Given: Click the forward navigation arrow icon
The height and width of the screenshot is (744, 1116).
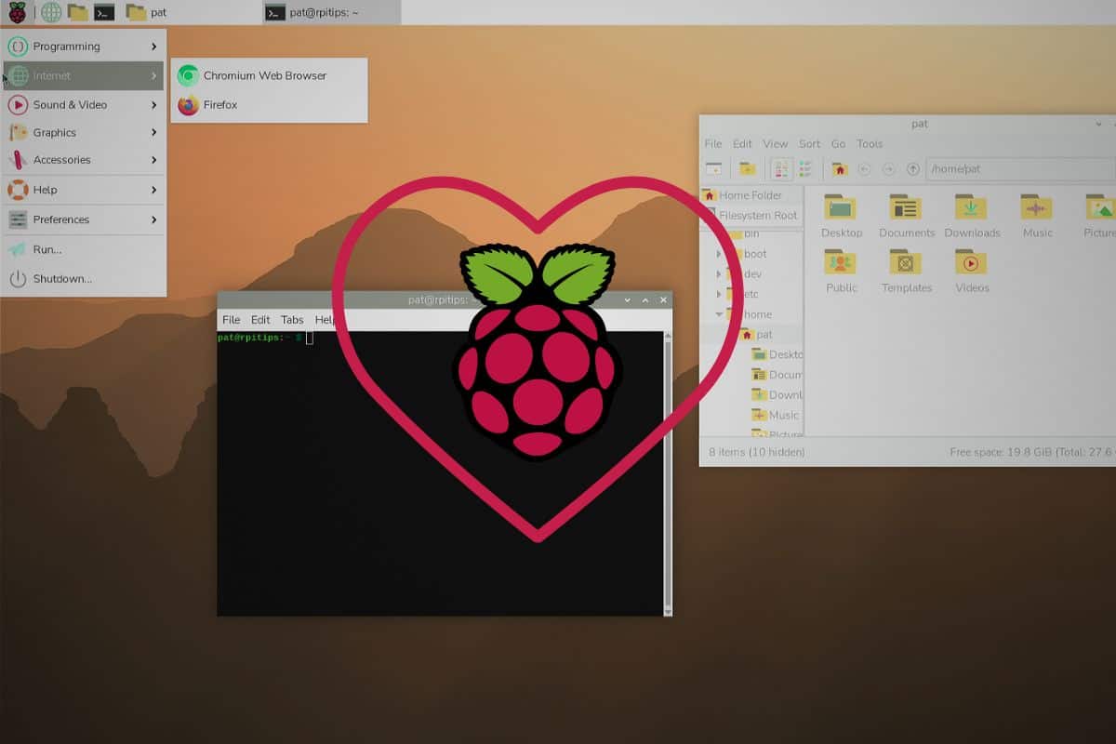Looking at the screenshot, I should 888,168.
